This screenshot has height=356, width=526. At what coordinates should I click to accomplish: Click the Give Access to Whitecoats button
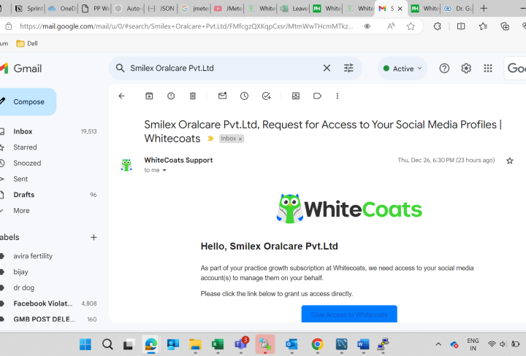point(349,314)
